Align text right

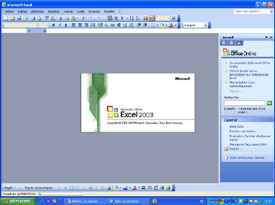(x=86, y=25)
